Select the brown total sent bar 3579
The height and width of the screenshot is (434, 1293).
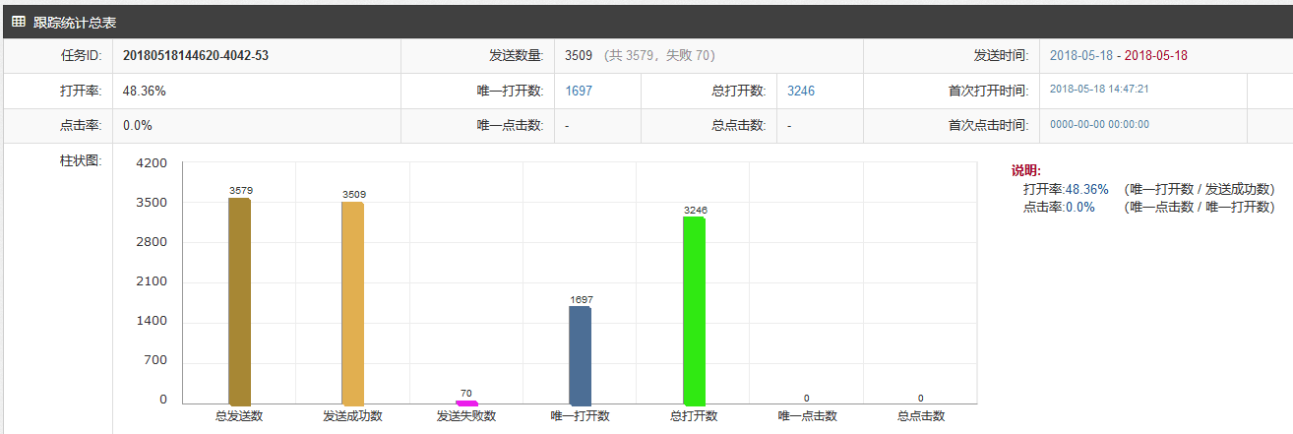(x=239, y=301)
